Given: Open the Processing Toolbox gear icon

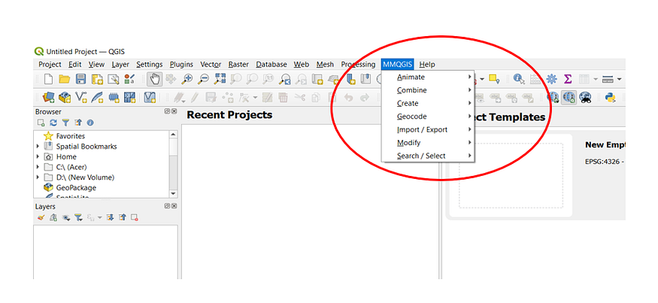Looking at the screenshot, I should tap(551, 79).
